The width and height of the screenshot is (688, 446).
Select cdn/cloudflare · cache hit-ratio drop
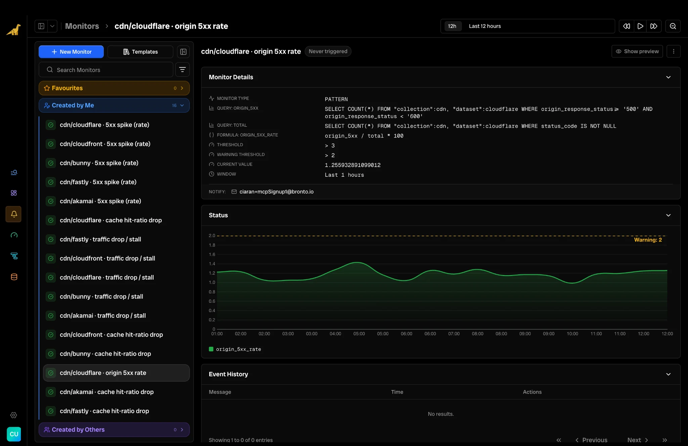[116, 220]
